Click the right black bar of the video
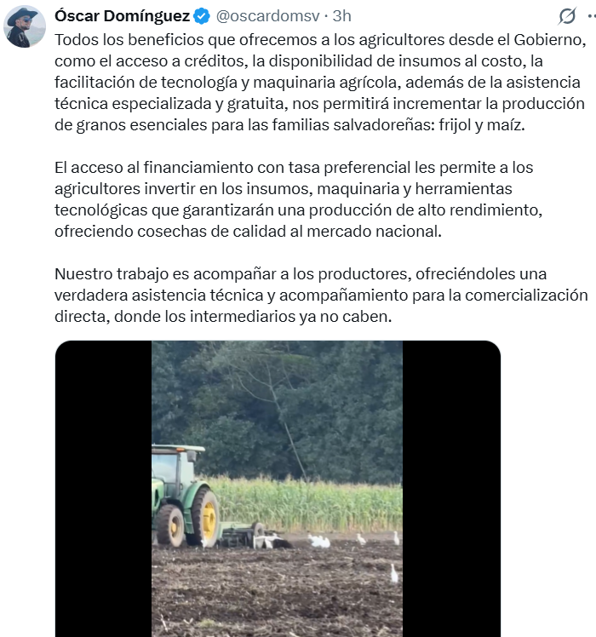596x637 pixels. 451,489
